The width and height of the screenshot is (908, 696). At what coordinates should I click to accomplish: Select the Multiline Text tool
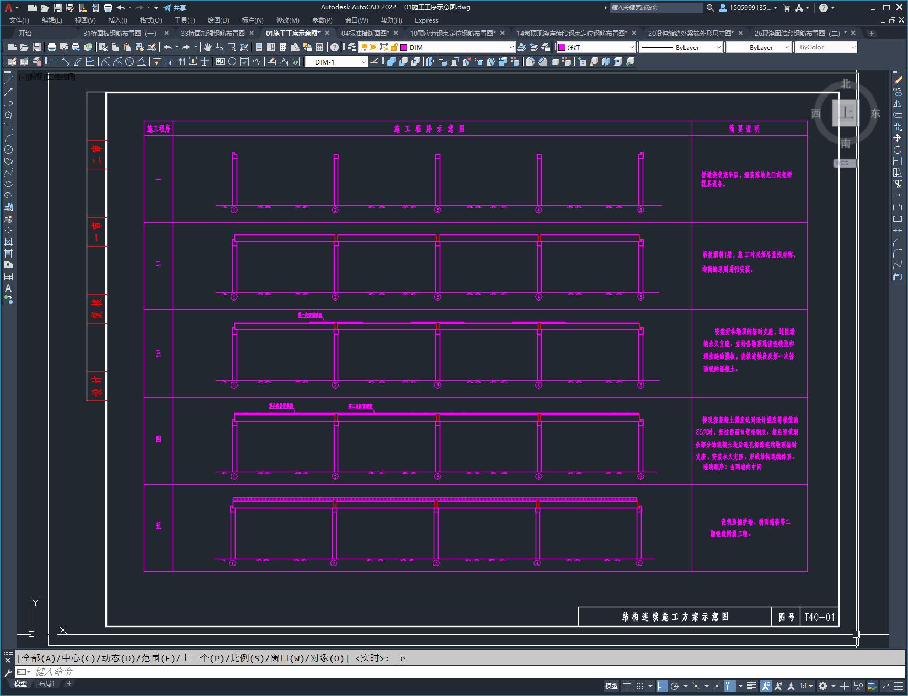click(8, 288)
